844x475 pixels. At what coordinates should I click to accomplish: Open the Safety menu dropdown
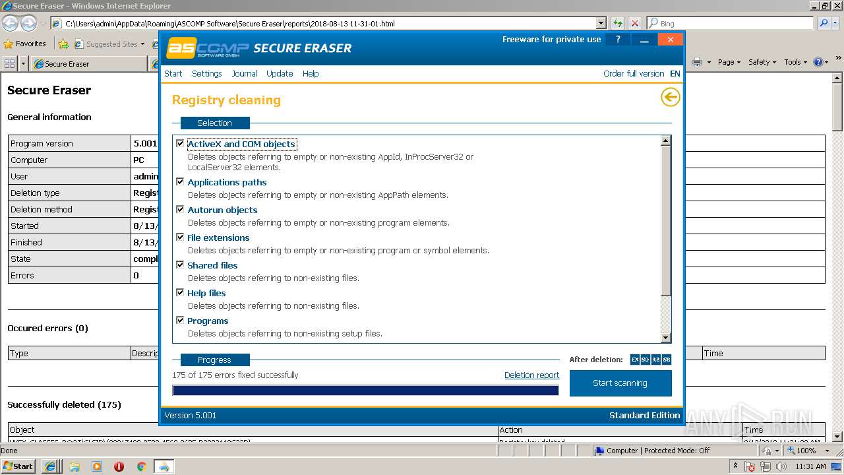763,62
